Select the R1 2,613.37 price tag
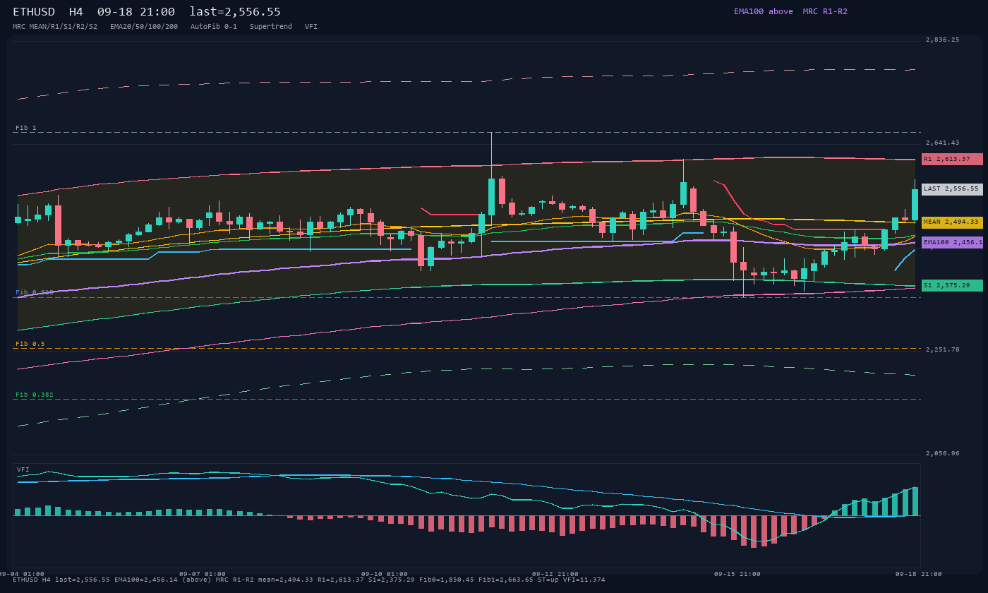 (952, 160)
